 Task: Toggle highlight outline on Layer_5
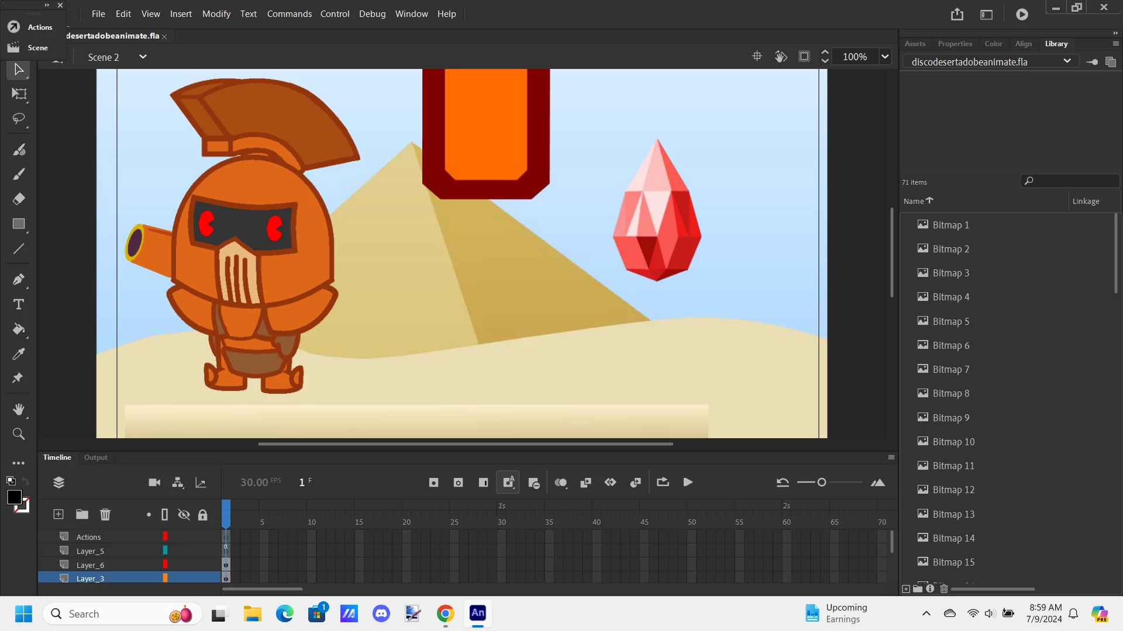click(165, 550)
